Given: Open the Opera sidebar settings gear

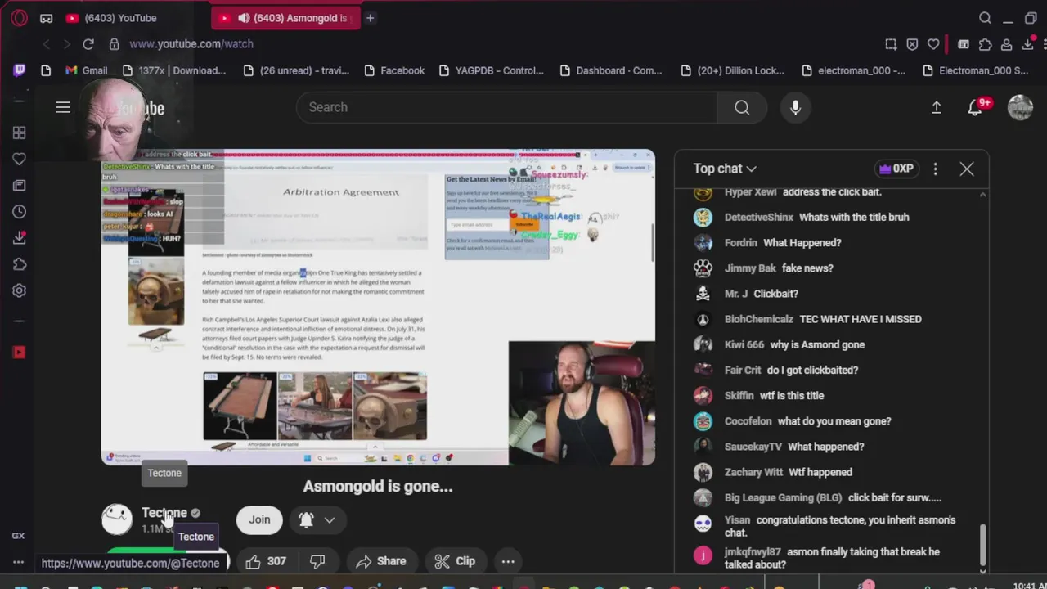Looking at the screenshot, I should [20, 290].
